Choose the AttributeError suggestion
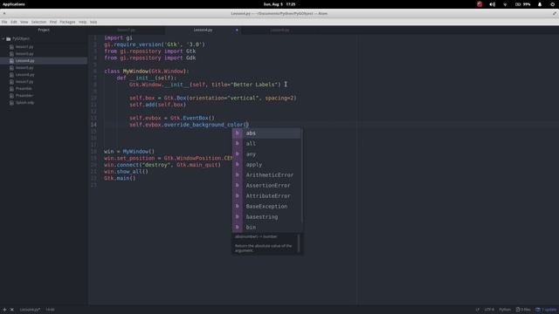This screenshot has width=559, height=314. (266, 195)
